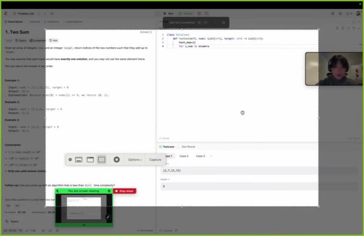Expand the Topics section at bottom
The width and height of the screenshot is (364, 236).
(x=12, y=221)
